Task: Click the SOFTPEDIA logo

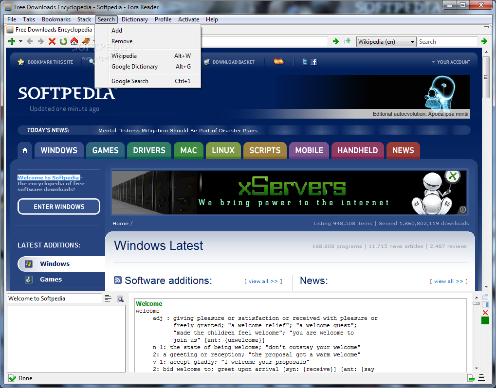Action: [67, 93]
